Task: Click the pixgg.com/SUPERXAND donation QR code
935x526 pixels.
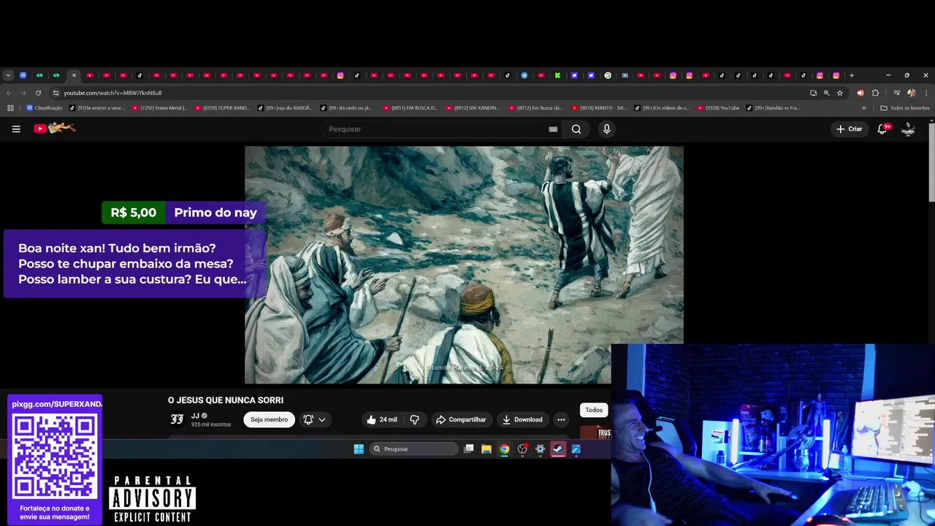Action: [x=55, y=457]
